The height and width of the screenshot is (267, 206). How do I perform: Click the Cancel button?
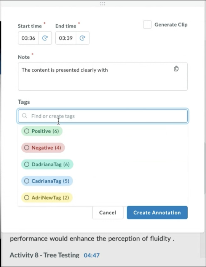[x=108, y=212]
